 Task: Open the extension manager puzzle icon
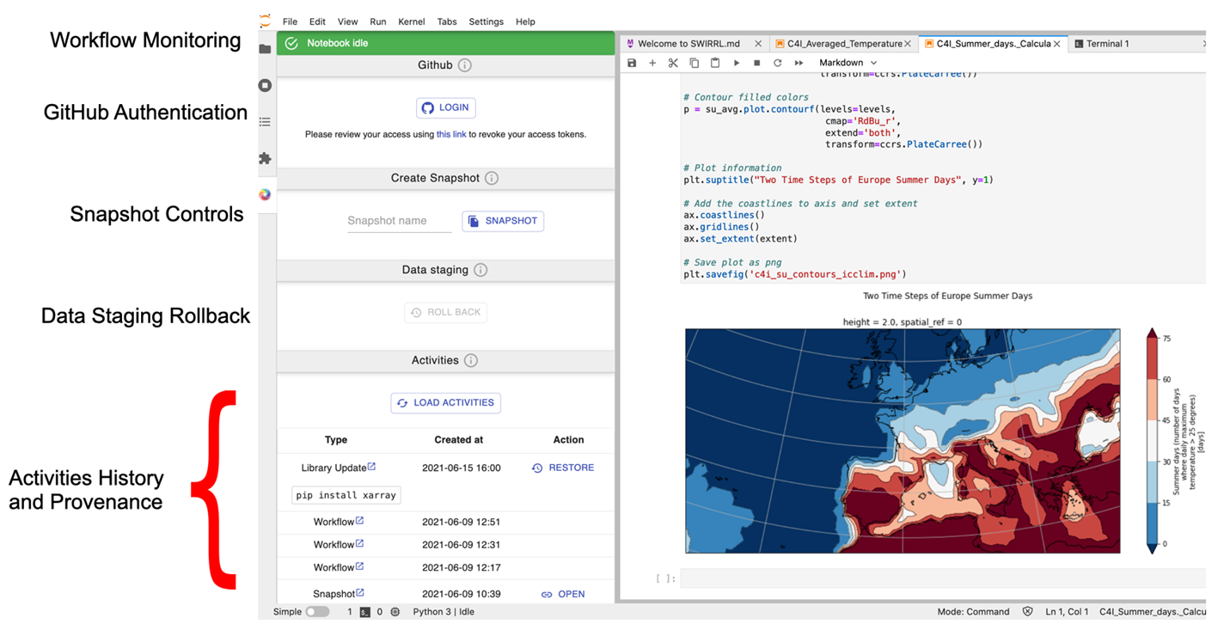[265, 158]
